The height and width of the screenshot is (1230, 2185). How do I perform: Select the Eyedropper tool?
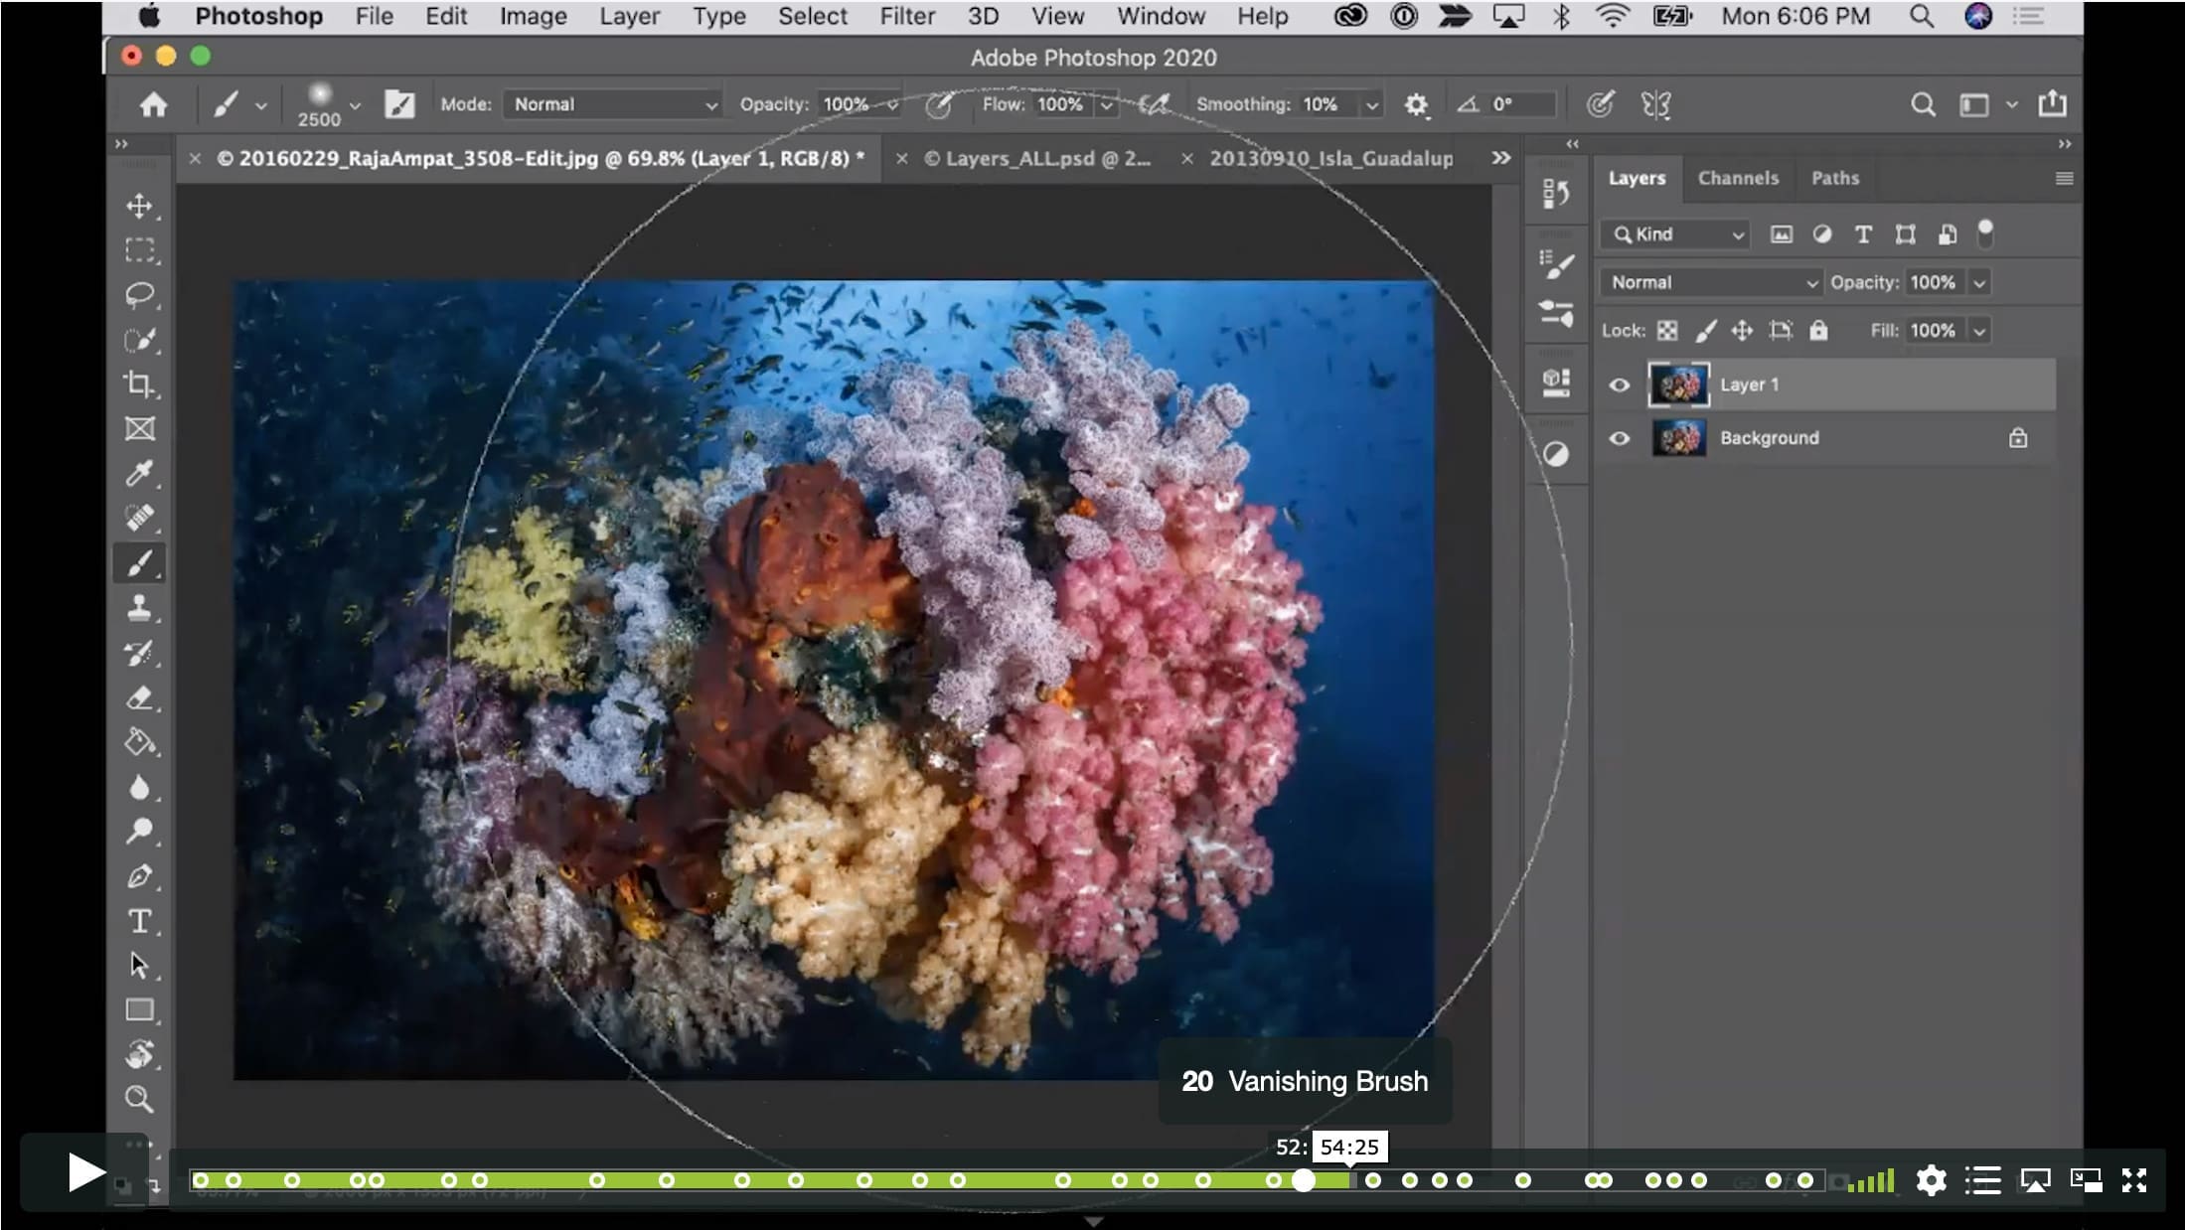pyautogui.click(x=139, y=473)
